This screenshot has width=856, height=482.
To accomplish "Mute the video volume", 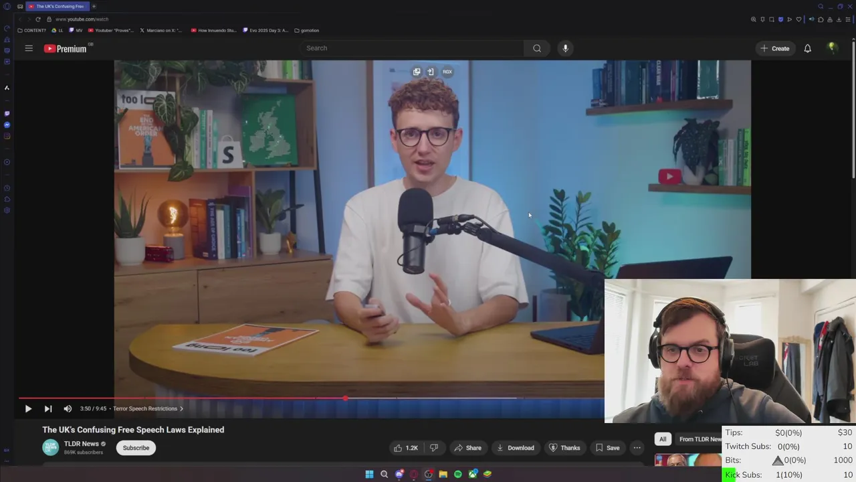I will (x=68, y=408).
